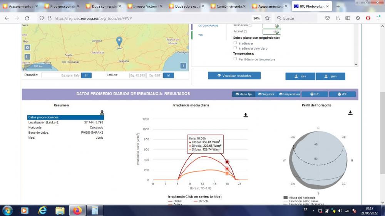
Task: Open DATOS HORARIOS side tab
Action: [208, 25]
